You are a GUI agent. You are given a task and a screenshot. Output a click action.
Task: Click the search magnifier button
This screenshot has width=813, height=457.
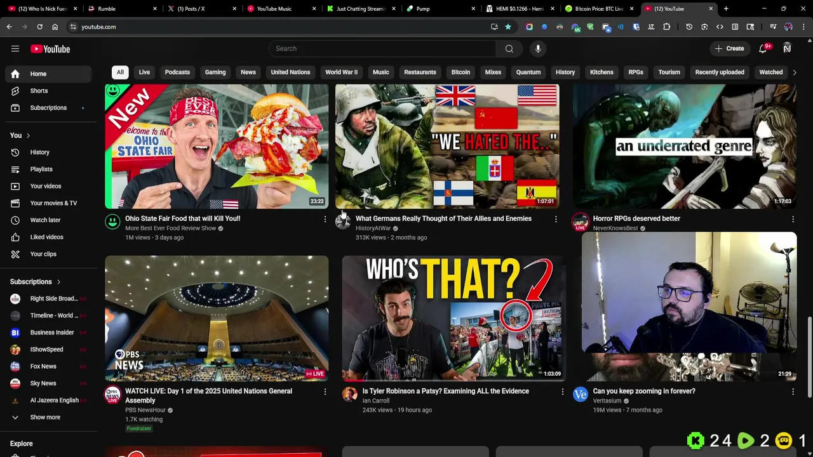[x=509, y=49]
